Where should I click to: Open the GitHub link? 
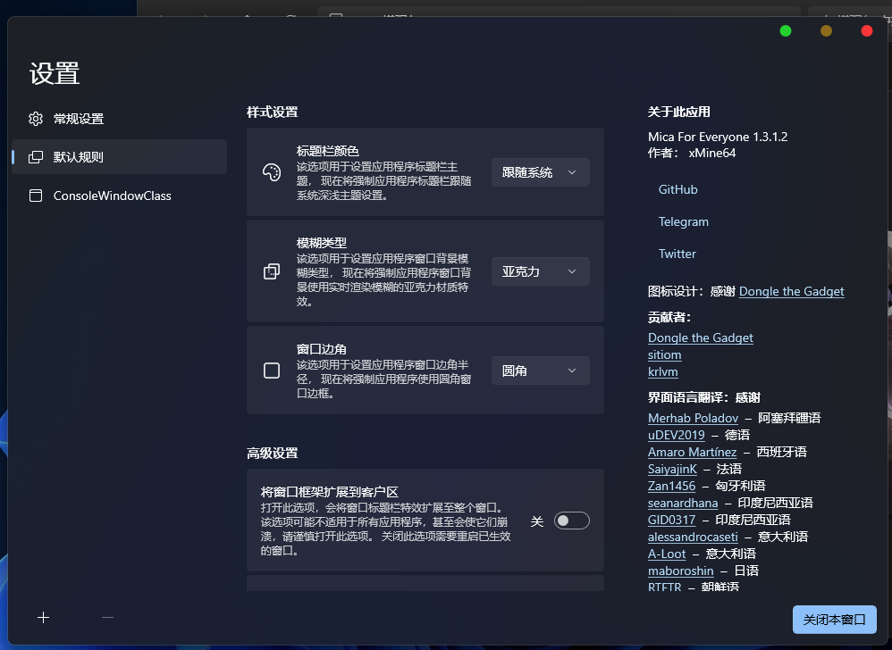click(x=677, y=189)
